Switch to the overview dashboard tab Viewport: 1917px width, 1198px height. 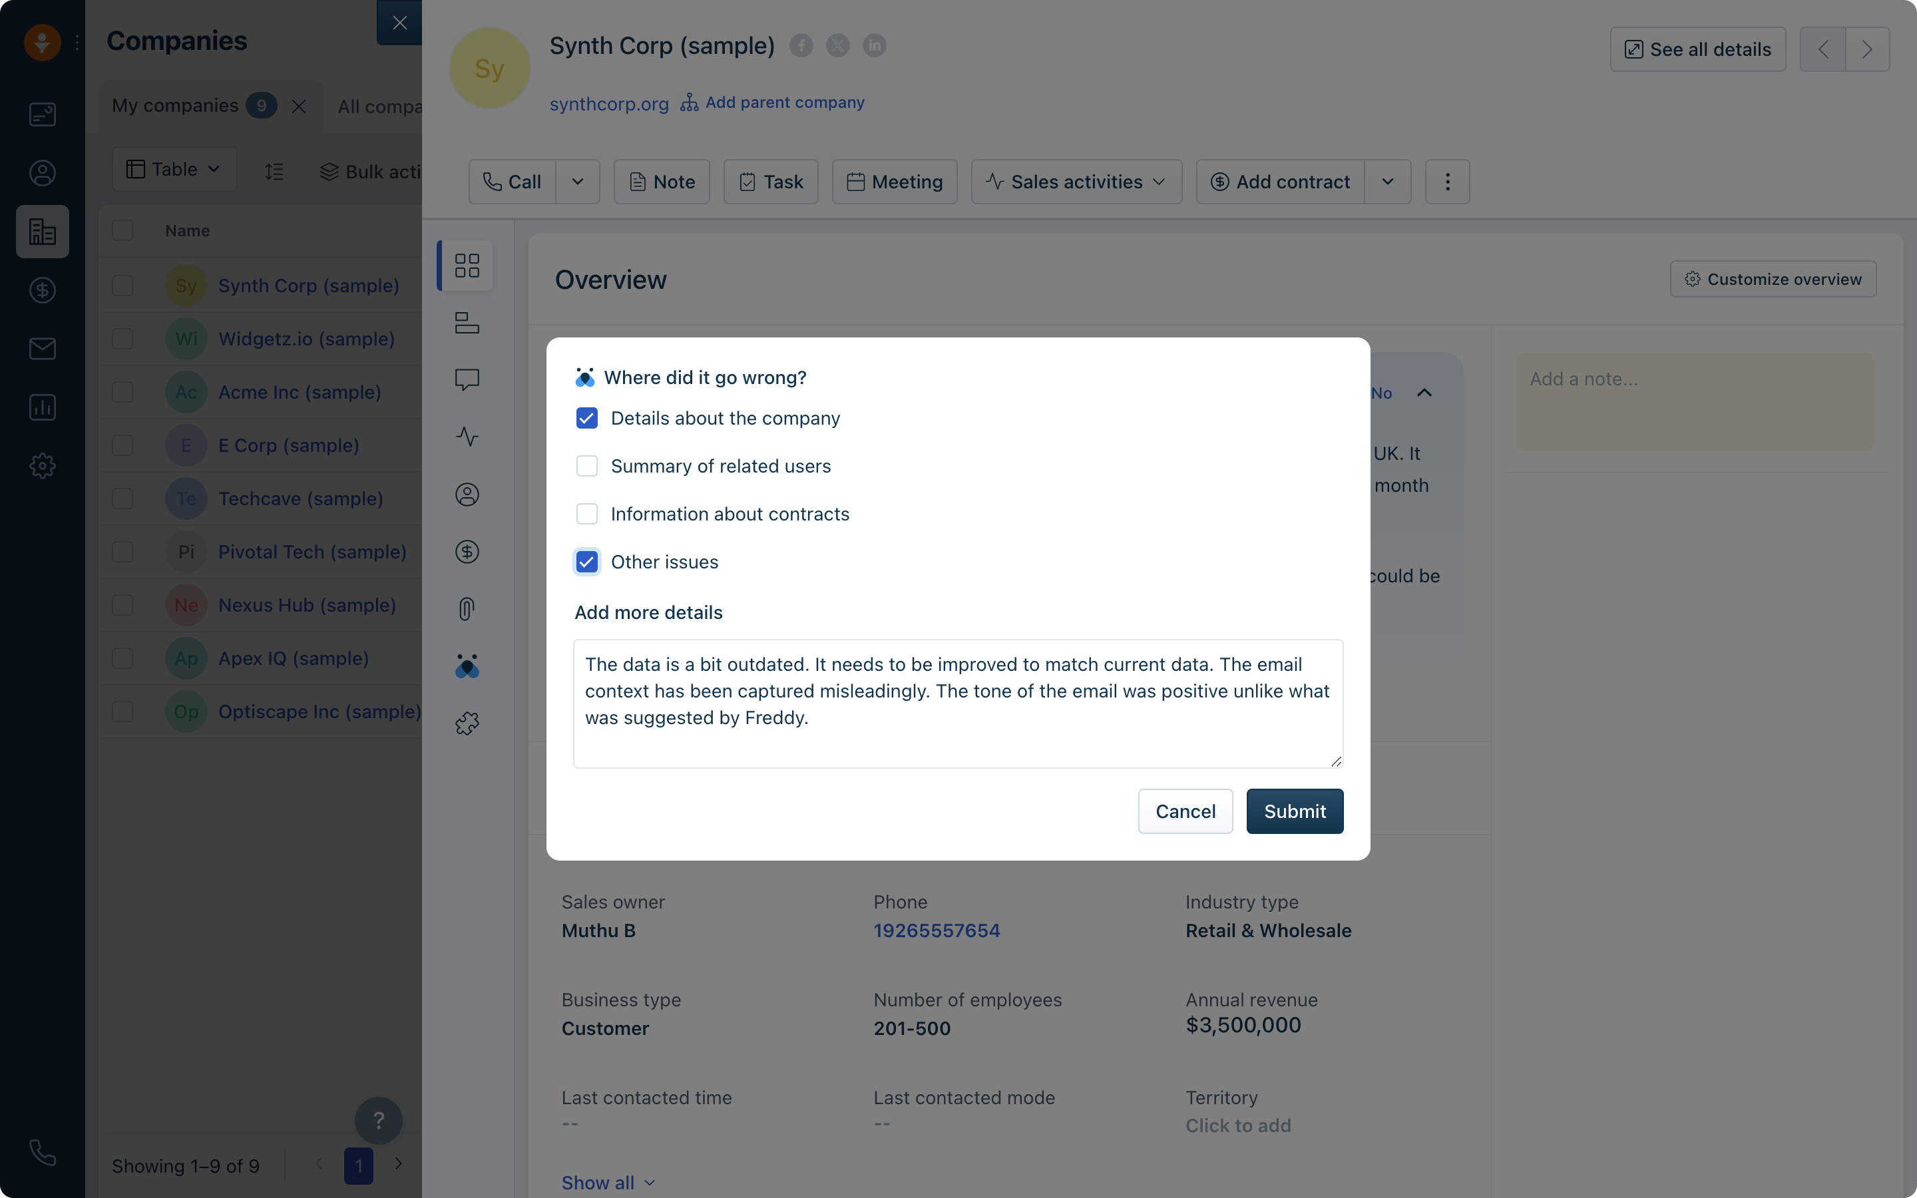coord(467,265)
